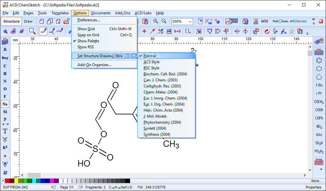The height and width of the screenshot is (191, 326).
Task: Click the Zoom Out magnifier
Action: point(164,21)
